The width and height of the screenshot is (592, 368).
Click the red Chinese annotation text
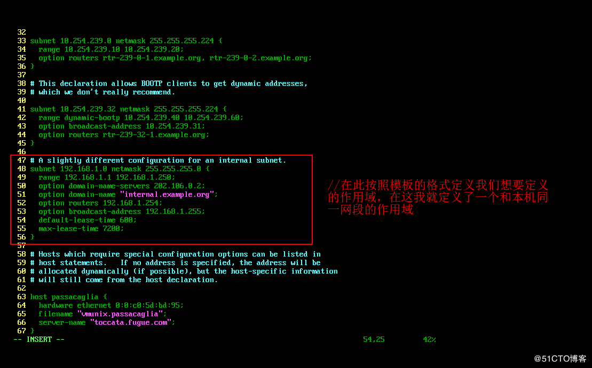(438, 197)
